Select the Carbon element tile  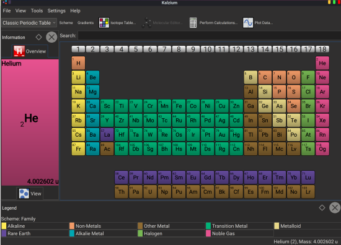[x=265, y=77]
